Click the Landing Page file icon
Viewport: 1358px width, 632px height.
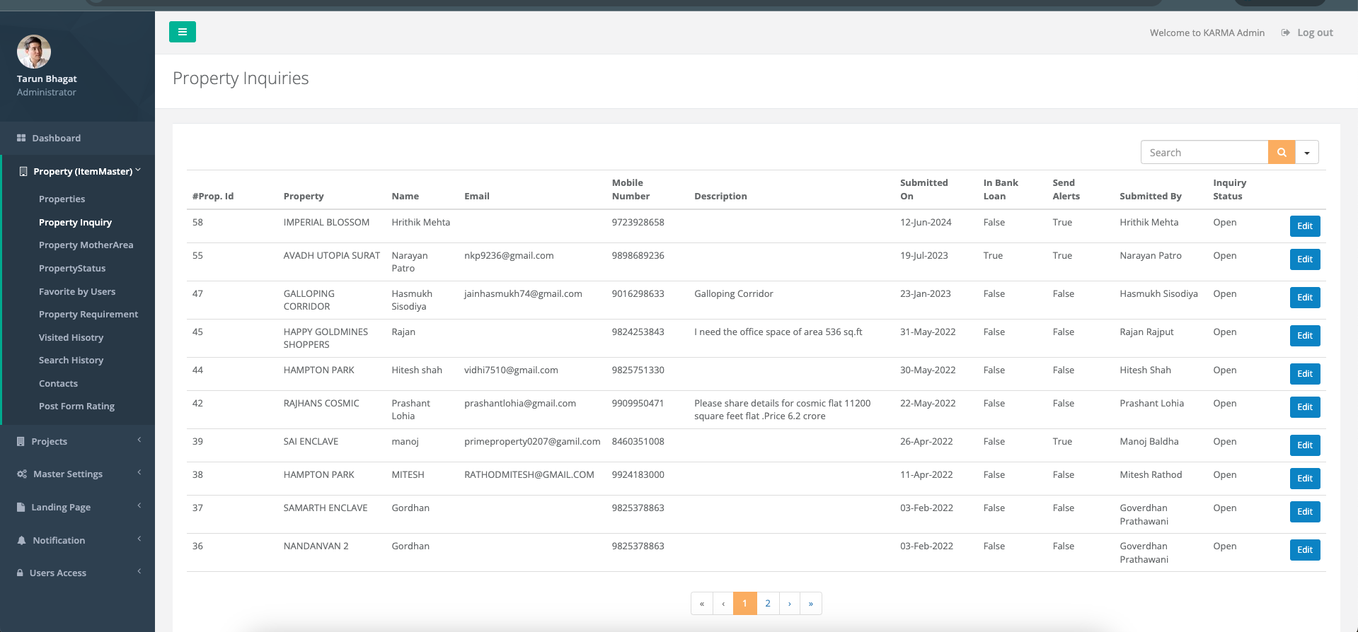(21, 508)
